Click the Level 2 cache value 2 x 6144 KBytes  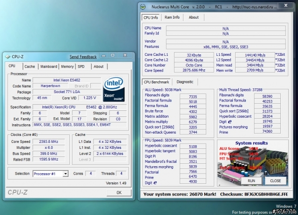pos(110,154)
